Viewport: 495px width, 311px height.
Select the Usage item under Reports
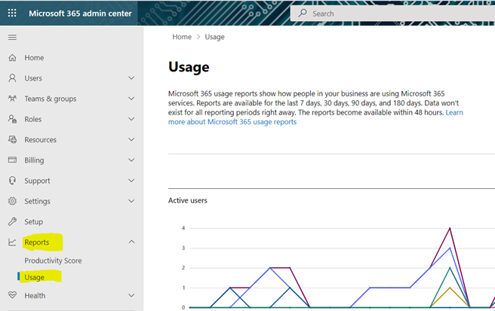35,277
